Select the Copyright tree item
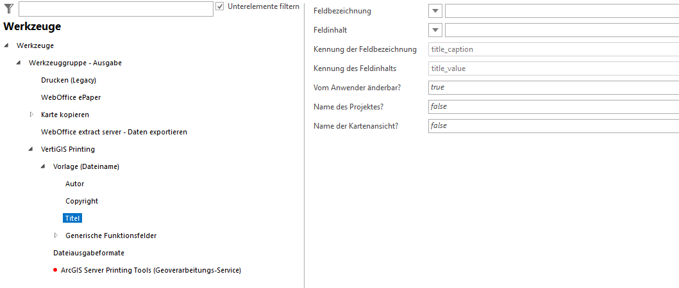The width and height of the screenshot is (679, 288). click(81, 201)
